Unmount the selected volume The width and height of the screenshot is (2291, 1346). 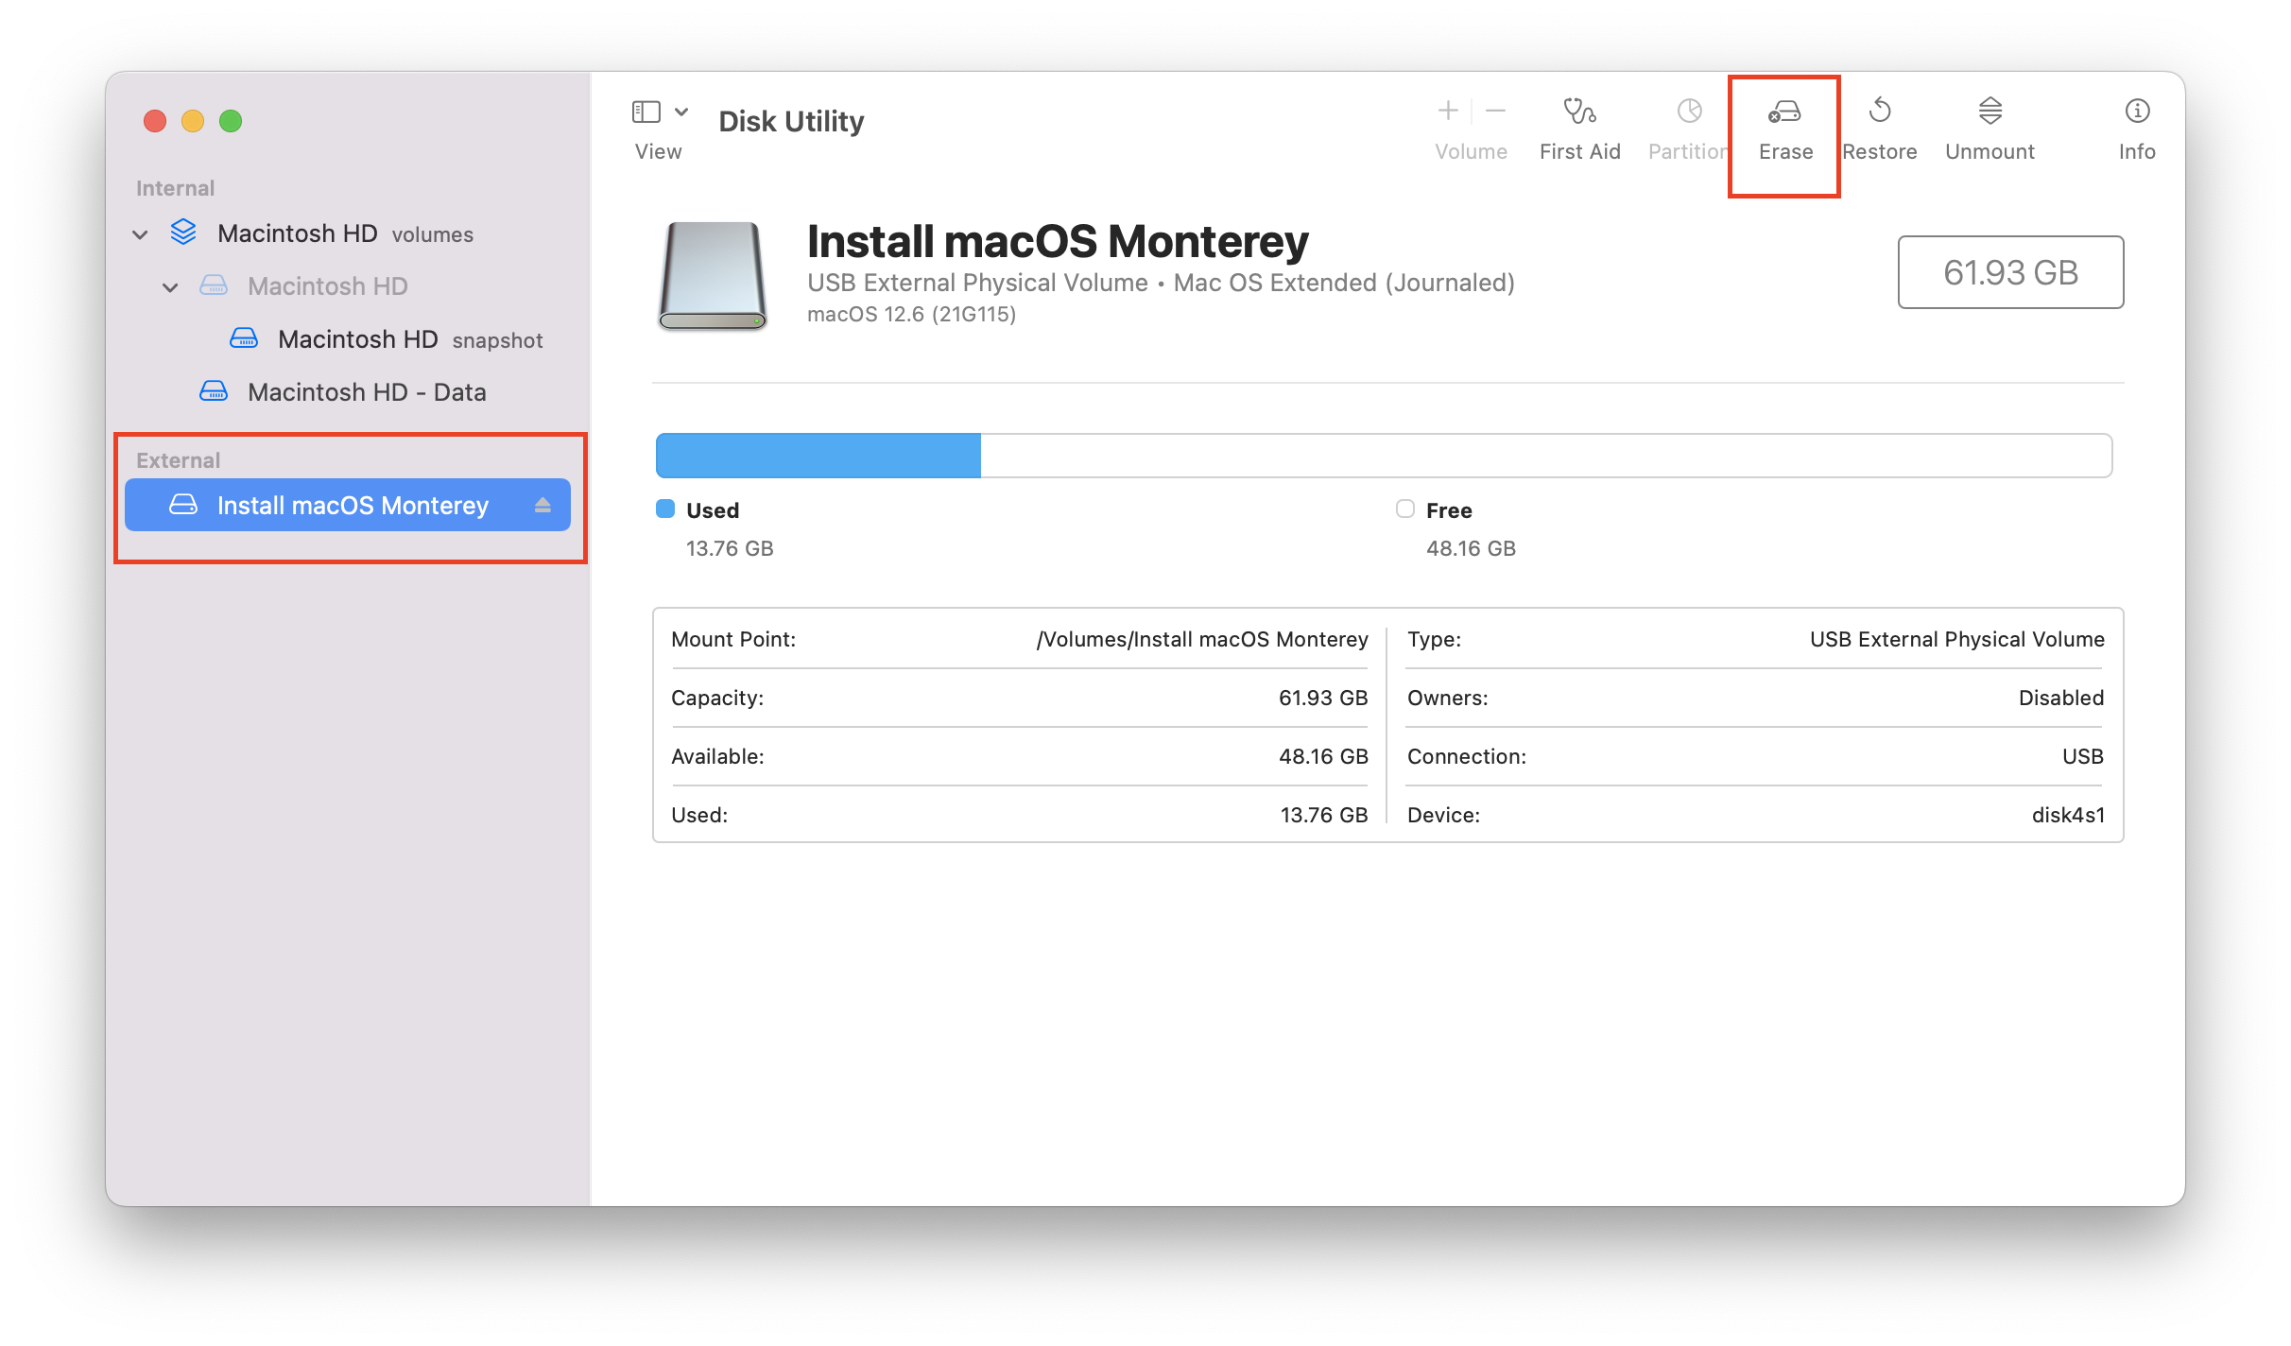[x=1990, y=123]
